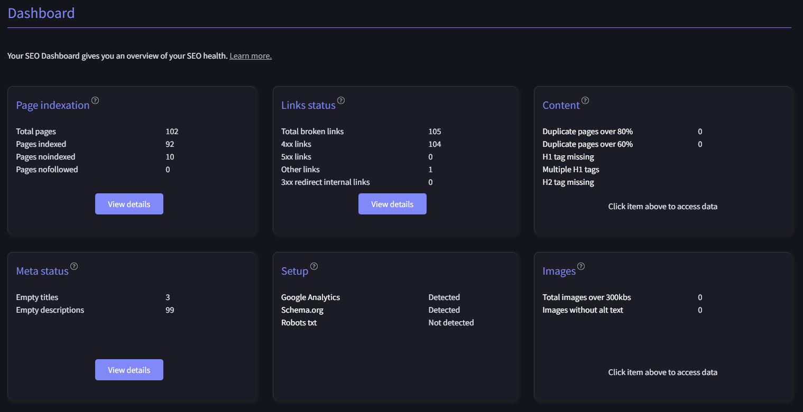Click Detected status beside Schema.org
Viewport: 803px width, 412px height.
444,310
